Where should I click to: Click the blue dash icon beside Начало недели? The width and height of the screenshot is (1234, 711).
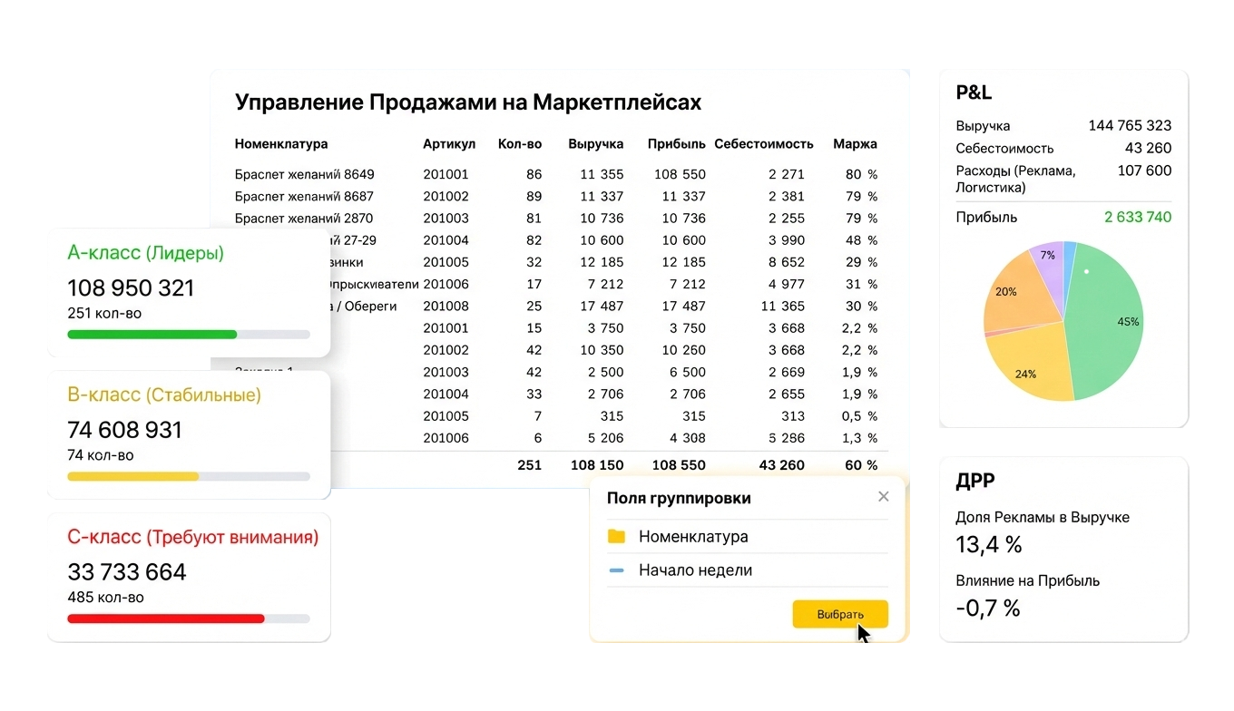pos(617,570)
